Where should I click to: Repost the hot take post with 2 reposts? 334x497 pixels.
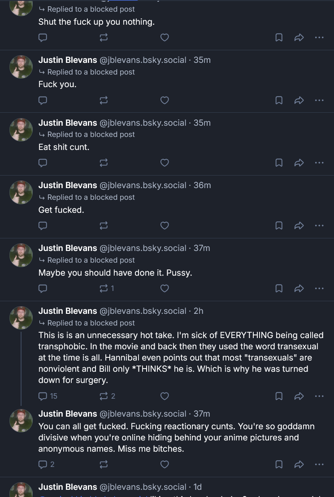click(107, 396)
